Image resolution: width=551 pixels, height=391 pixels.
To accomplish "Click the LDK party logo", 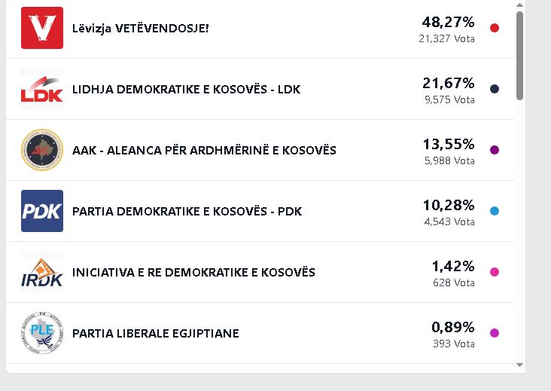I will point(42,89).
